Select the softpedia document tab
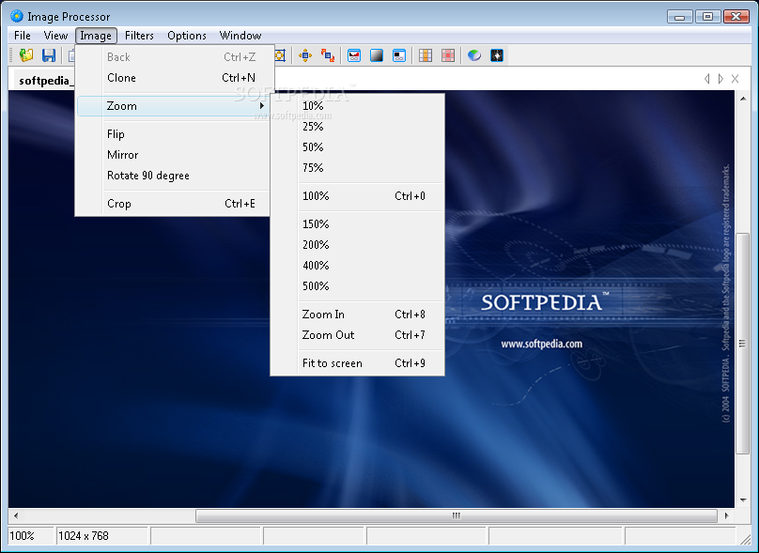 (x=42, y=81)
